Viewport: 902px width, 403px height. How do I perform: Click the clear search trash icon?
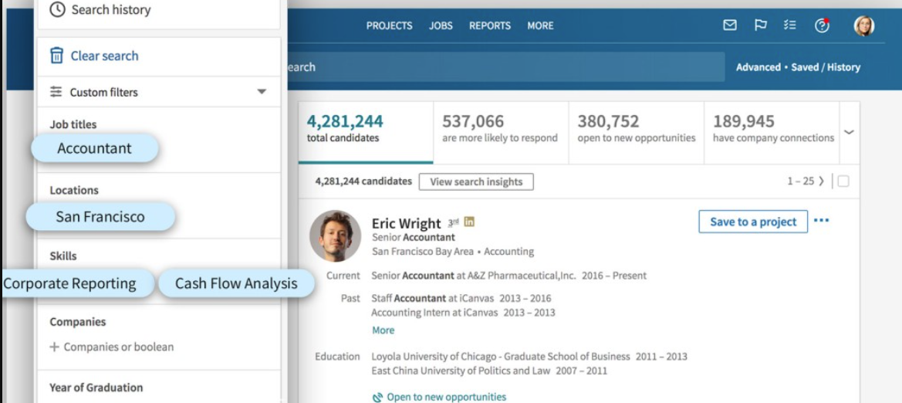[x=56, y=56]
